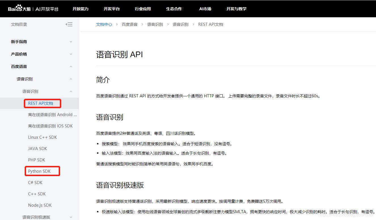Click the REST API文档 breadcrumb
This screenshot has width=376, height=220.
[x=211, y=24]
